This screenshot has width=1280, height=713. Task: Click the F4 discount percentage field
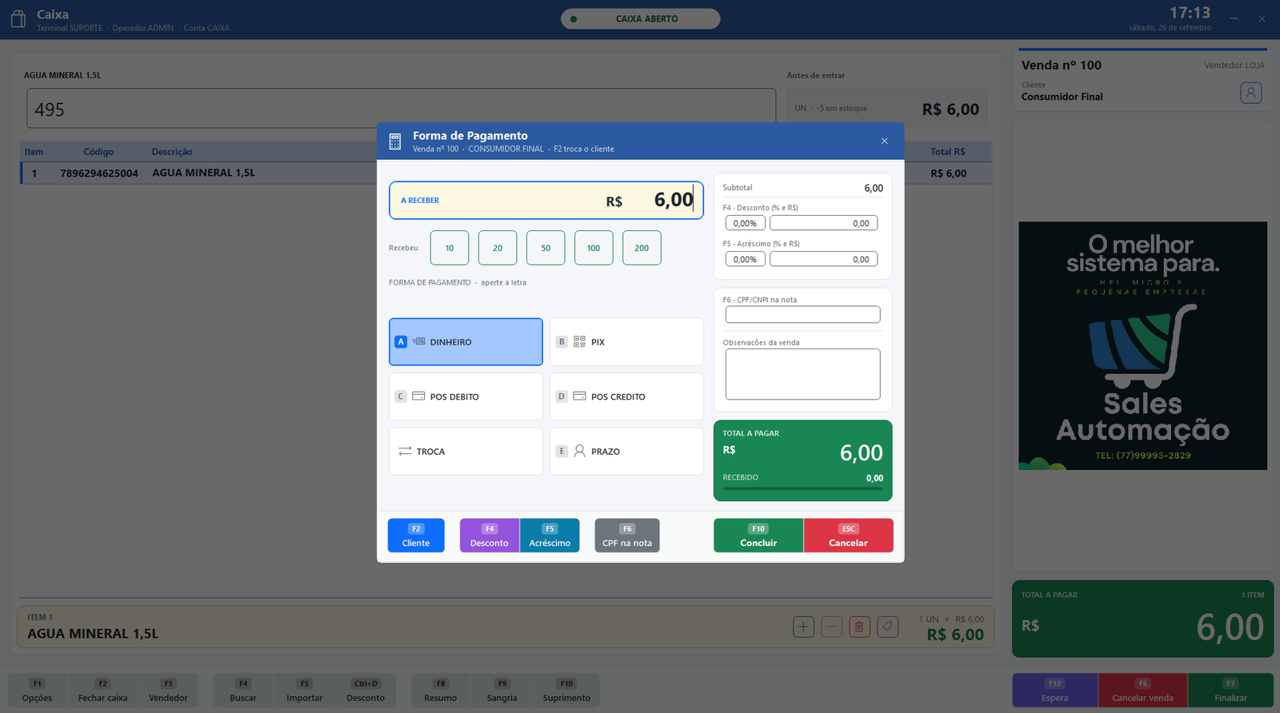(x=745, y=223)
